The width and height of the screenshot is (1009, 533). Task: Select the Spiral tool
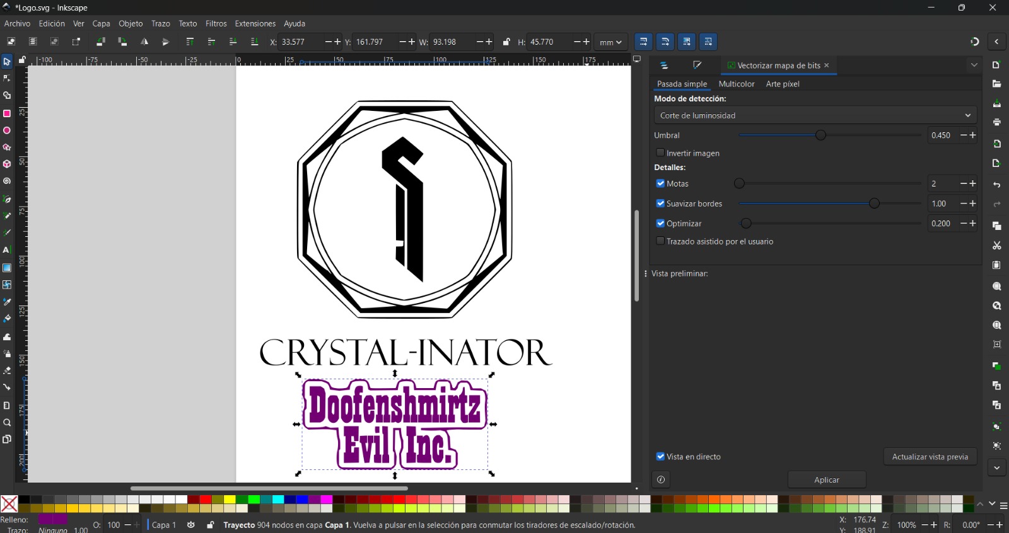pyautogui.click(x=7, y=181)
